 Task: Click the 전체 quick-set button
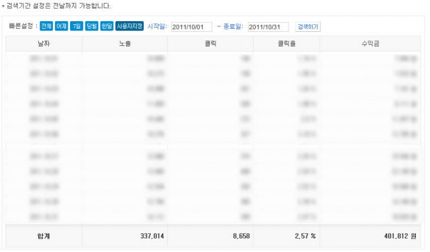(x=47, y=26)
